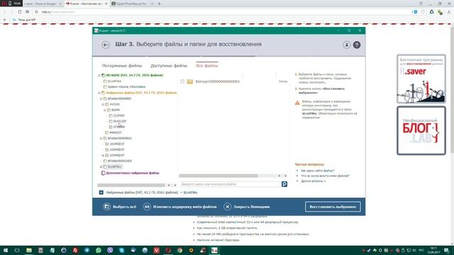Click the tree panel horizontal scrollbar
Screen dimensions: 454x255
click(x=131, y=185)
